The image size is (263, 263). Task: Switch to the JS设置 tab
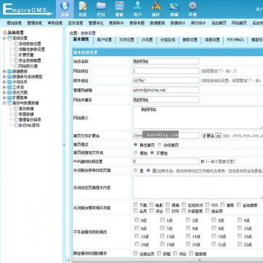147,40
